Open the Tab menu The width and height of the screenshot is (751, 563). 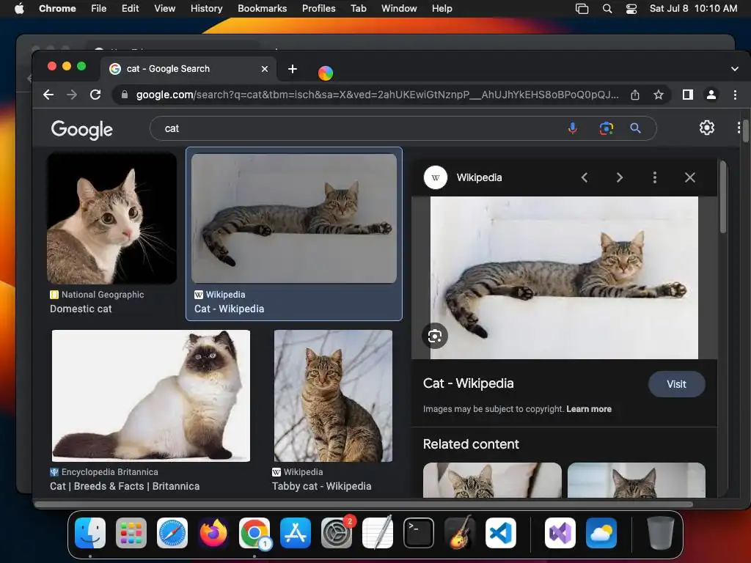coord(358,9)
